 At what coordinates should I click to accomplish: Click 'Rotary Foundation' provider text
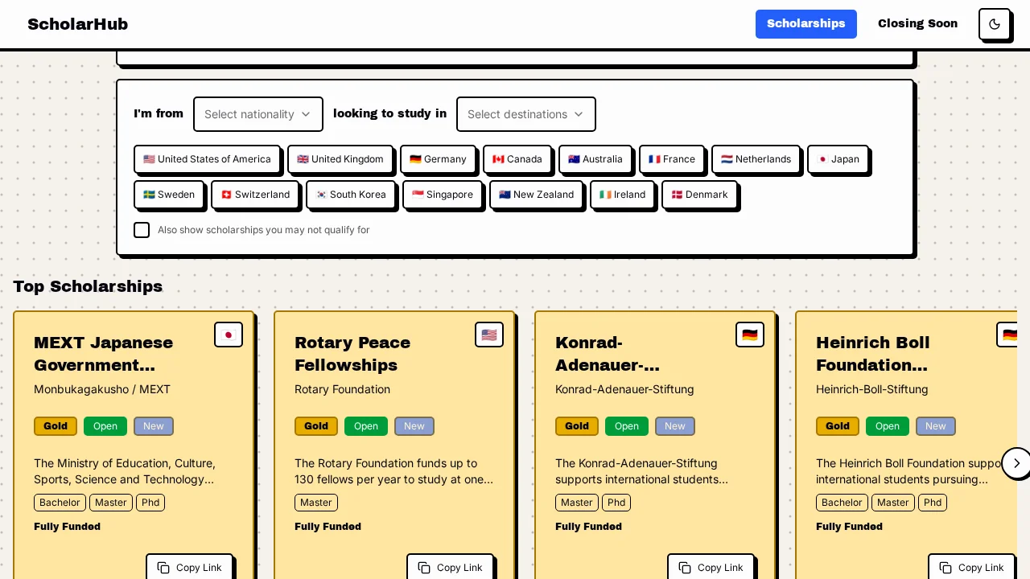pos(342,389)
